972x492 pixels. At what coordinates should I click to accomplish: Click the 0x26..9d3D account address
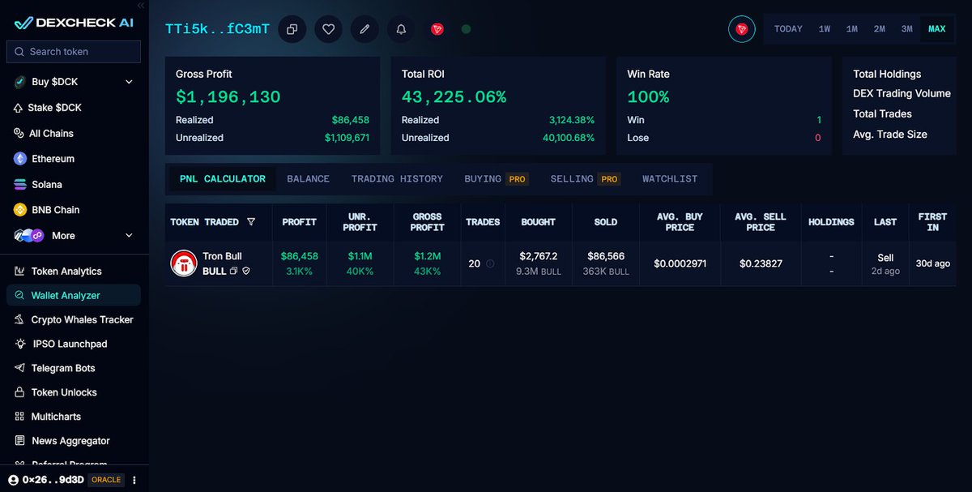coord(53,480)
